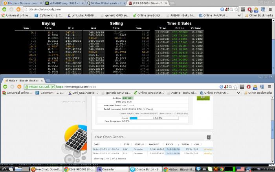275x172 pixels.
Task: Bookmark the clarkmoody page with the star icon
Action: tap(236, 9)
